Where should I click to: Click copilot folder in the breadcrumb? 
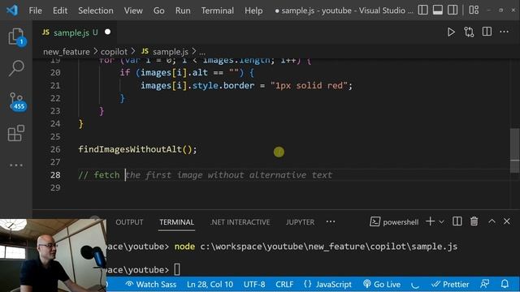click(x=114, y=52)
